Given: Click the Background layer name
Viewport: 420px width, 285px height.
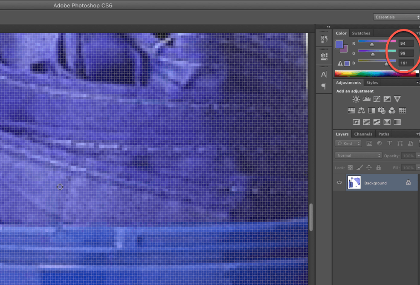Looking at the screenshot, I should pyautogui.click(x=375, y=183).
